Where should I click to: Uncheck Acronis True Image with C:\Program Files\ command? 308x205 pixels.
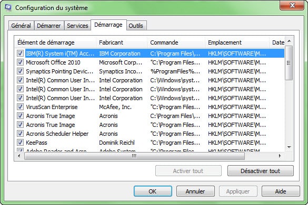[20, 116]
